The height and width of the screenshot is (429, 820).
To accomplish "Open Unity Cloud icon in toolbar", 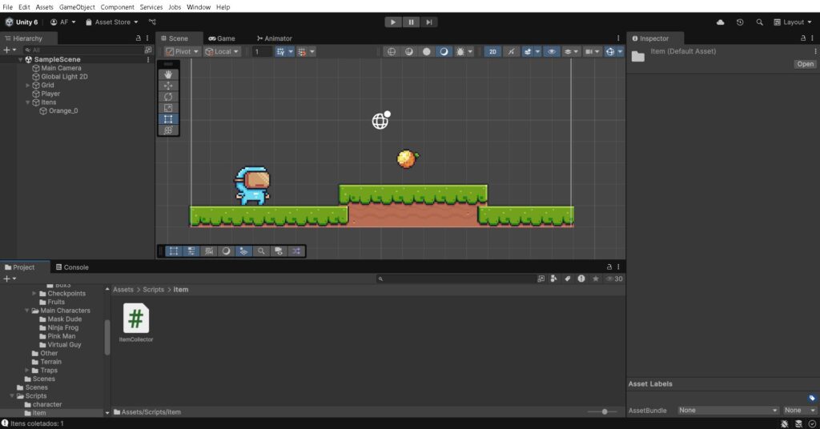I will click(720, 22).
